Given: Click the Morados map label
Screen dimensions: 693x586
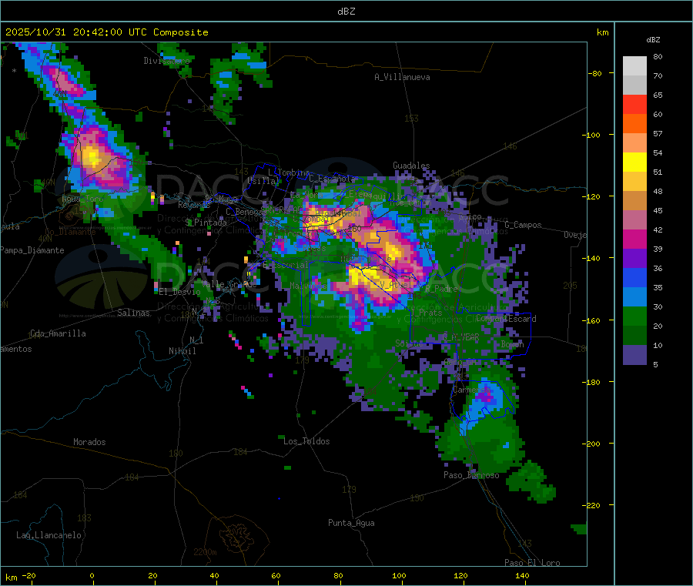Looking at the screenshot, I should click(x=89, y=442).
